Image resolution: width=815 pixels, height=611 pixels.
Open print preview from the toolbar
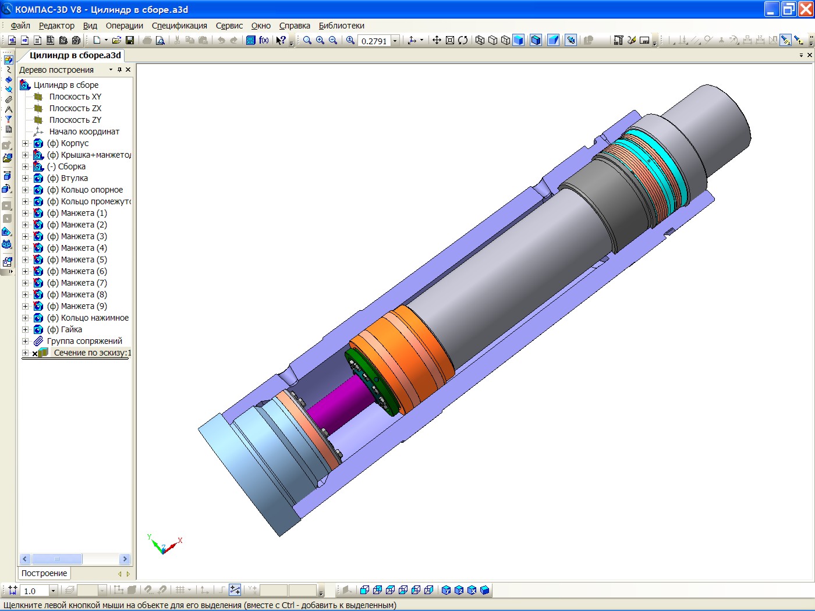point(160,40)
